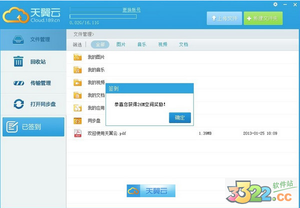Image resolution: width=300 pixels, height=208 pixels.
Task: Confirm the 签到 dialog with 确定
Action: click(180, 117)
